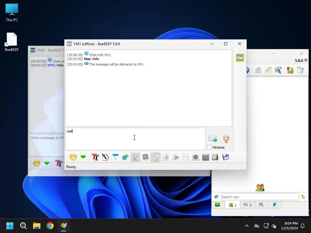Click 'The message will be delivered to VM1' text
The height and width of the screenshot is (233, 311).
pos(117,64)
